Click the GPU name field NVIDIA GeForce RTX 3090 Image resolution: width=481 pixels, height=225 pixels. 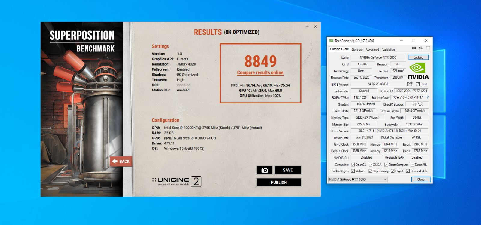tap(378, 57)
